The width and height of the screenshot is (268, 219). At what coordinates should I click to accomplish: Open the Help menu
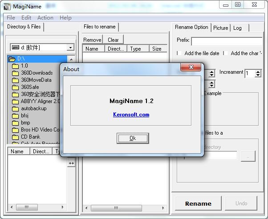(x=65, y=18)
